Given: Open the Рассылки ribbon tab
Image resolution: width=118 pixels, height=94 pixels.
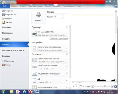Looking at the screenshot, I should [x=57, y=6].
